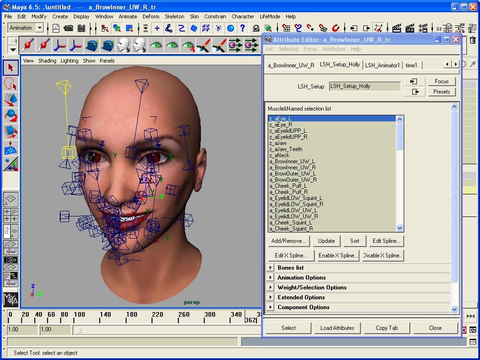The width and height of the screenshot is (480, 360).
Task: Expand the Bones list section
Action: (271, 268)
